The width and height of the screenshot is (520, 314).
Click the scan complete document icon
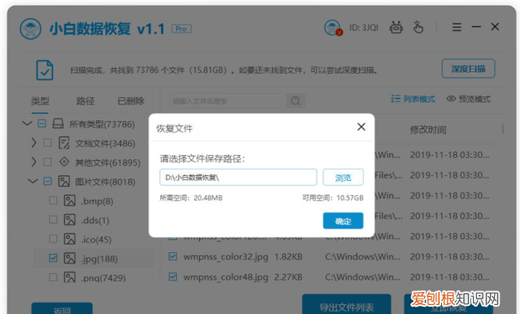coord(45,70)
